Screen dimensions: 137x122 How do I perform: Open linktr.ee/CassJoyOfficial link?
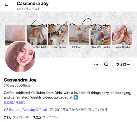pyautogui.click(x=28, y=110)
